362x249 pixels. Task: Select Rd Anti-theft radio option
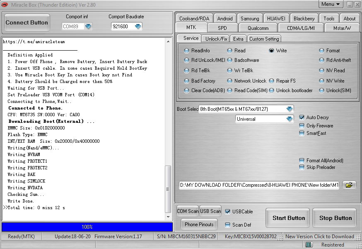[x=321, y=60]
